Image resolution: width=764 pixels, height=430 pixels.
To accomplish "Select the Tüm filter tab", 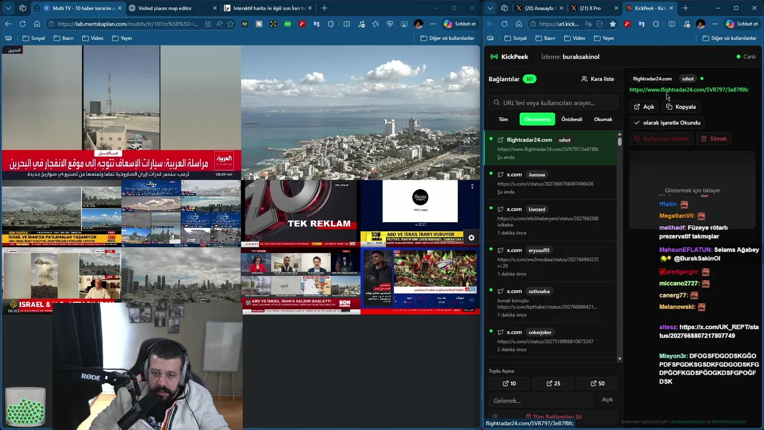I will 503,119.
